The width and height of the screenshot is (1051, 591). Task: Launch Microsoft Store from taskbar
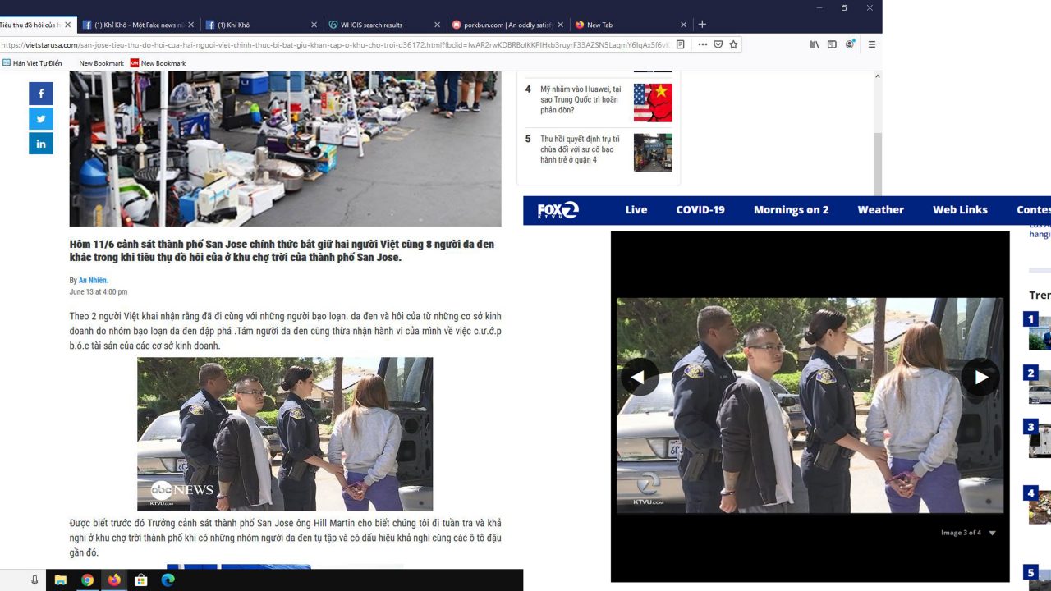click(141, 580)
